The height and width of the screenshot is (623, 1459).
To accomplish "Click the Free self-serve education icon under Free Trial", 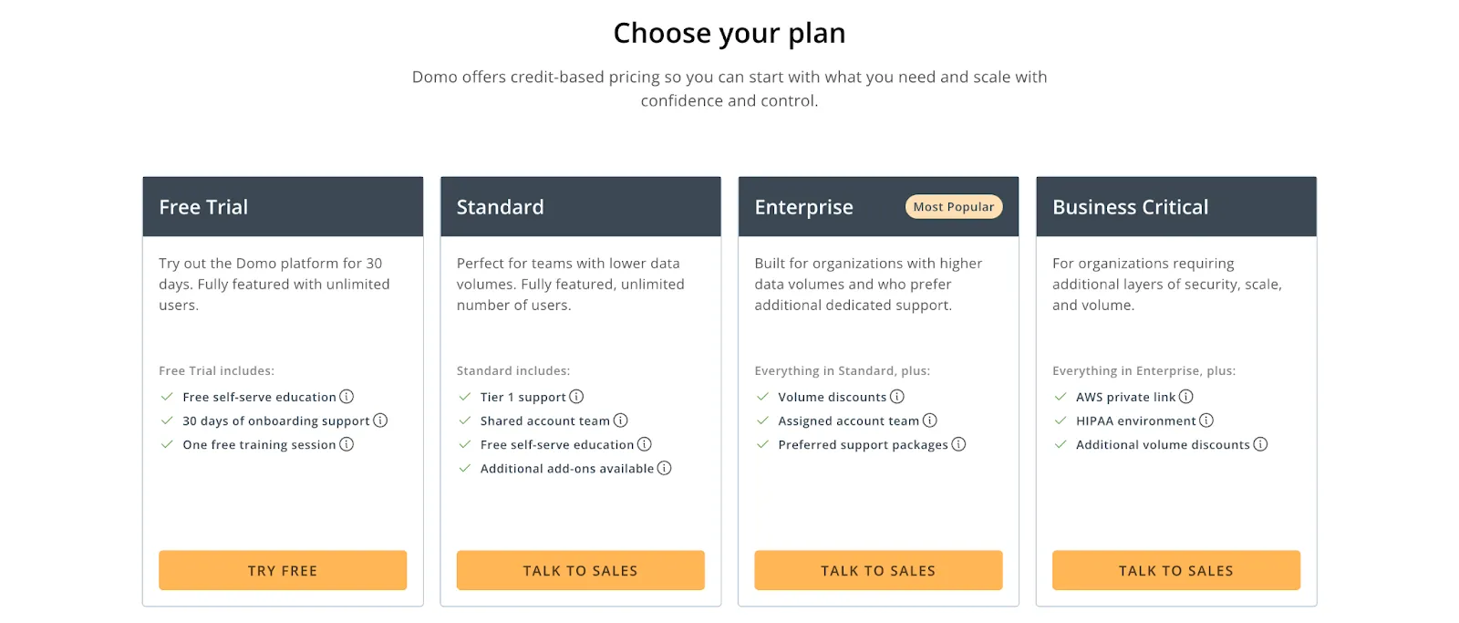I will [346, 397].
